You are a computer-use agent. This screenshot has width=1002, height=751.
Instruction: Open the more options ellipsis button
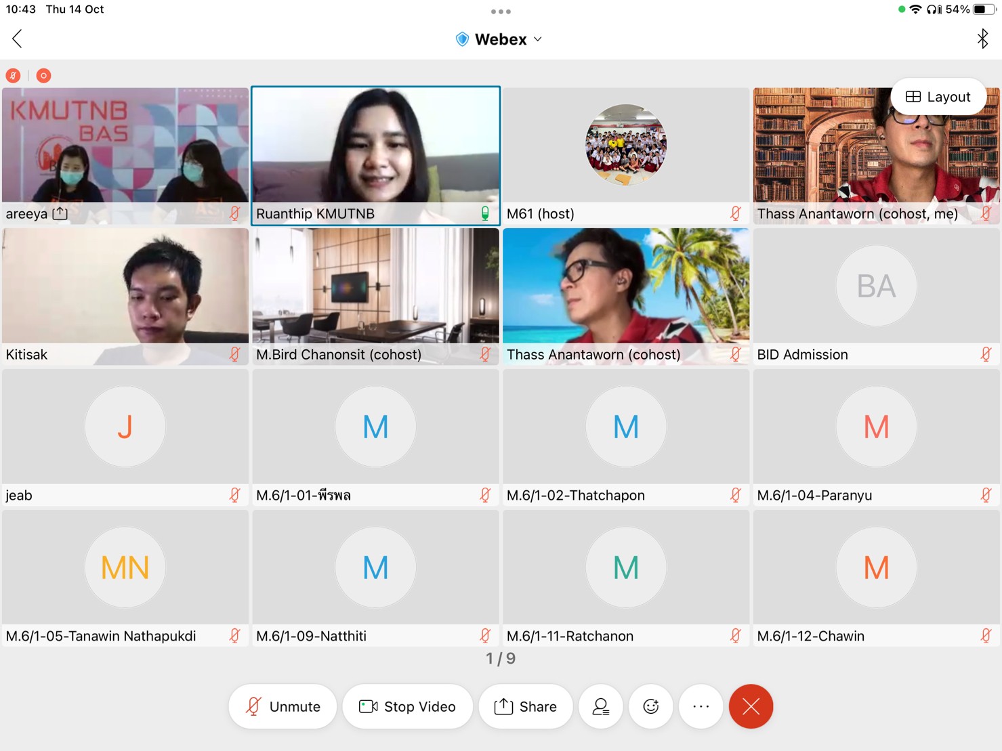tap(701, 706)
